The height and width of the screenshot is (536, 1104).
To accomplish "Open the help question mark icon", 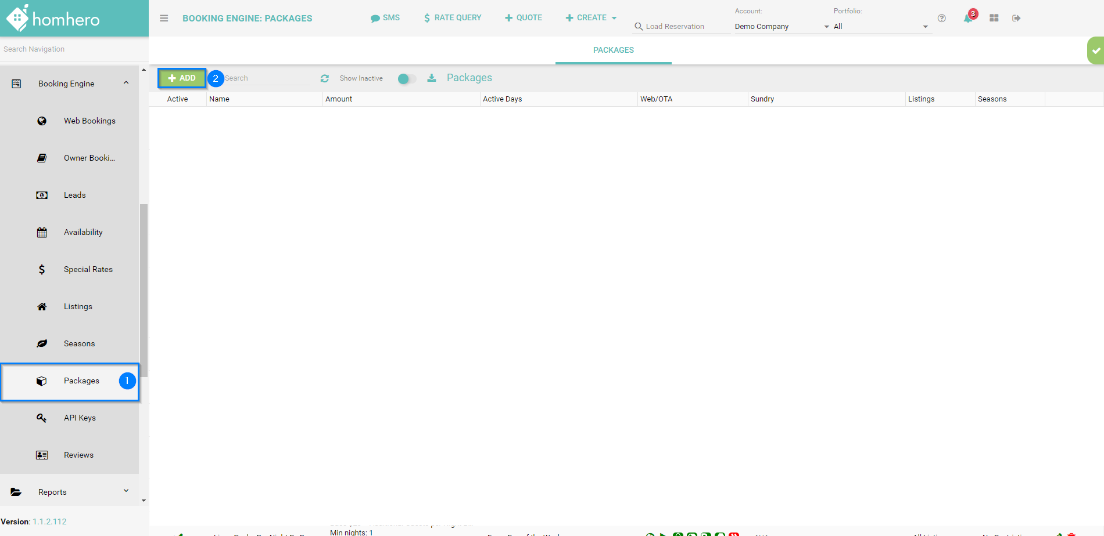I will (941, 19).
